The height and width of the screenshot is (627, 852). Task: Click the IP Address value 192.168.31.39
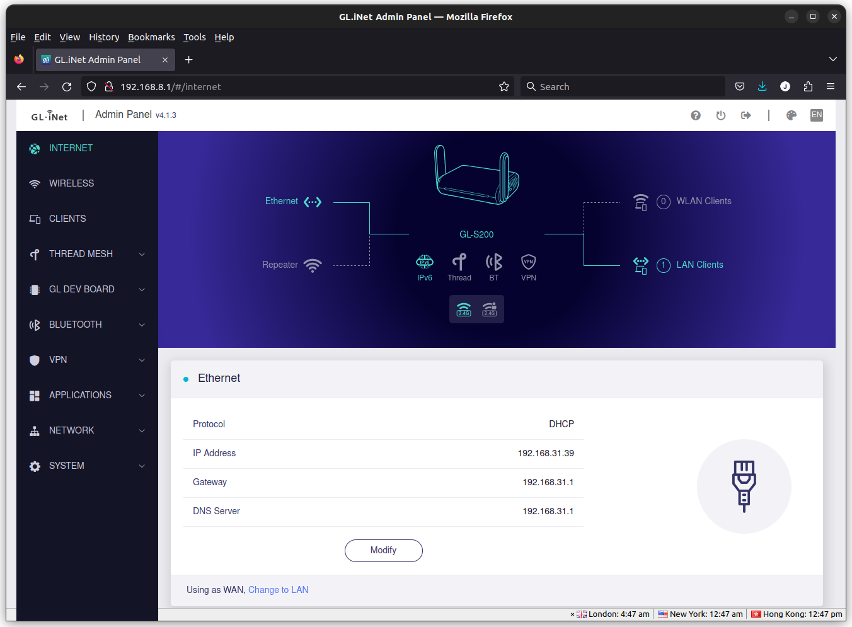click(x=546, y=453)
